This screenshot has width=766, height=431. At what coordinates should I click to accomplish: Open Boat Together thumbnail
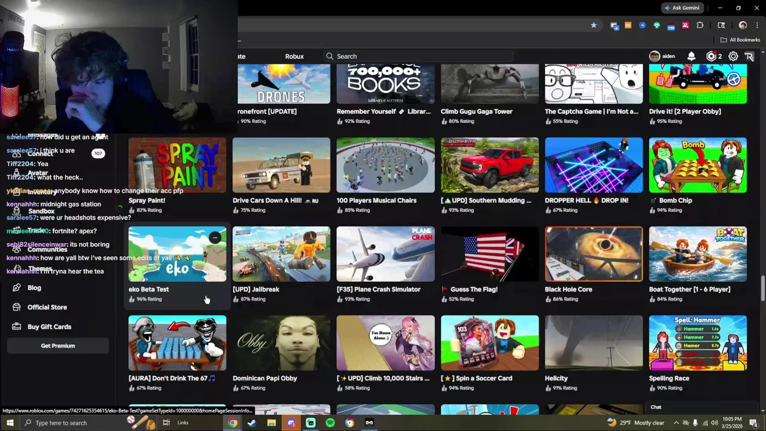[698, 254]
